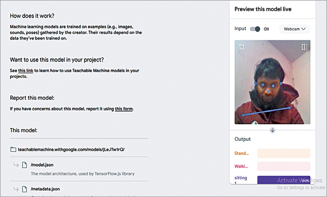Screen dimensions: 327x197
Task: Click the Standing output confidence bar
Action: click(x=284, y=153)
